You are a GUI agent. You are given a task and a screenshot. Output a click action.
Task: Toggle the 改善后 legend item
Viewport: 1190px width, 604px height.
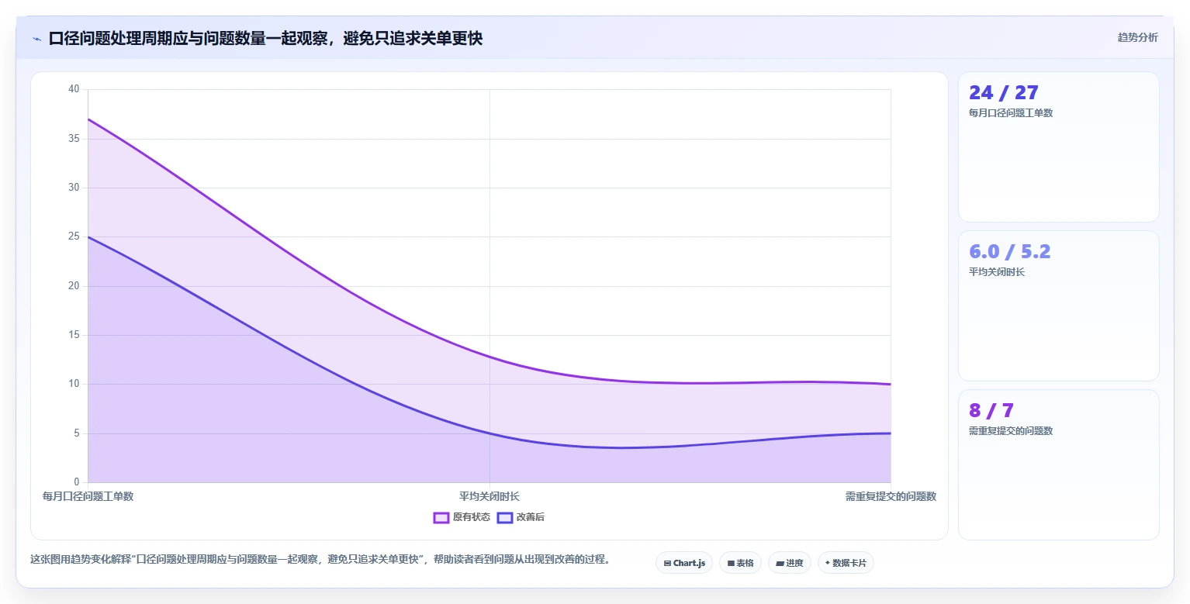pos(521,517)
